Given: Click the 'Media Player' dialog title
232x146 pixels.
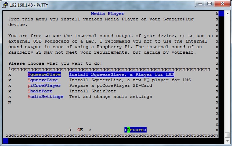Looking at the screenshot, I should click(108, 13).
